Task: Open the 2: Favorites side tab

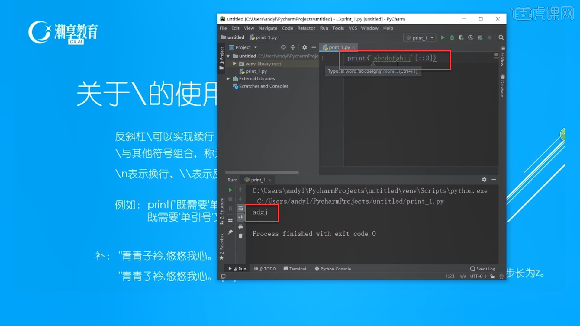Action: point(222,247)
